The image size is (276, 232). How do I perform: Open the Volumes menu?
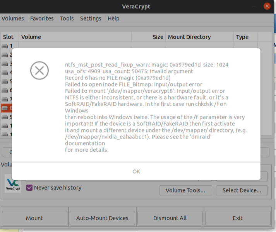click(x=13, y=19)
